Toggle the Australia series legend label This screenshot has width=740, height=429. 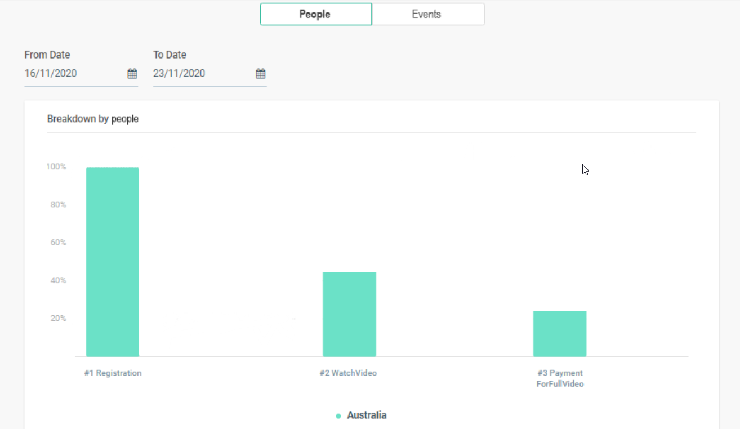coord(367,415)
